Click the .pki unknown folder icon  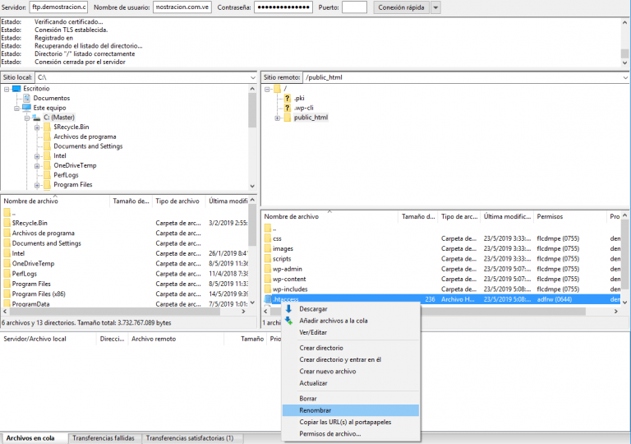click(x=288, y=98)
